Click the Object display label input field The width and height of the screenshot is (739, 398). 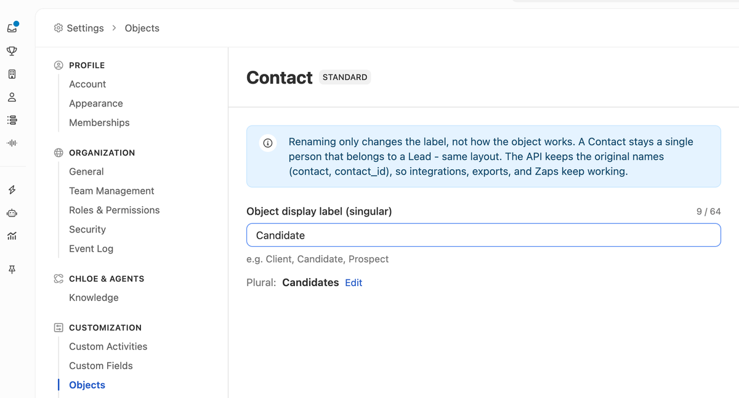click(483, 235)
